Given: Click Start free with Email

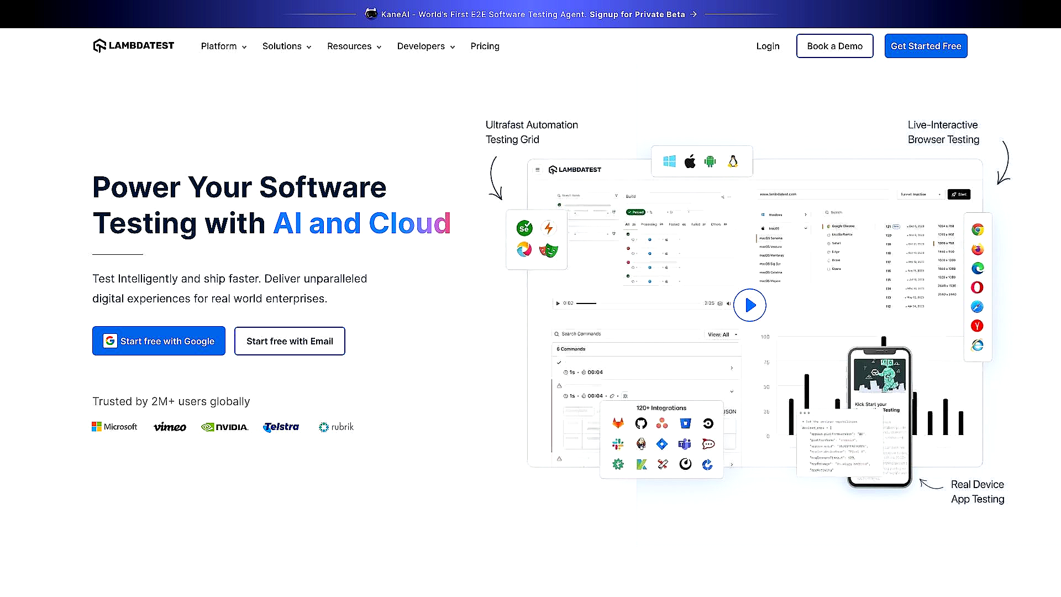Looking at the screenshot, I should point(290,341).
